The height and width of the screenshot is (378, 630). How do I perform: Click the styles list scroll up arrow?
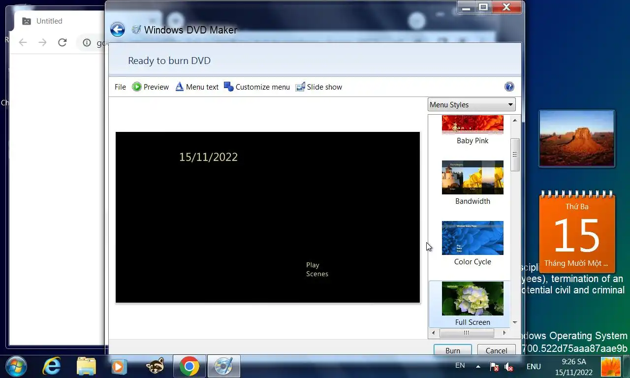(515, 120)
